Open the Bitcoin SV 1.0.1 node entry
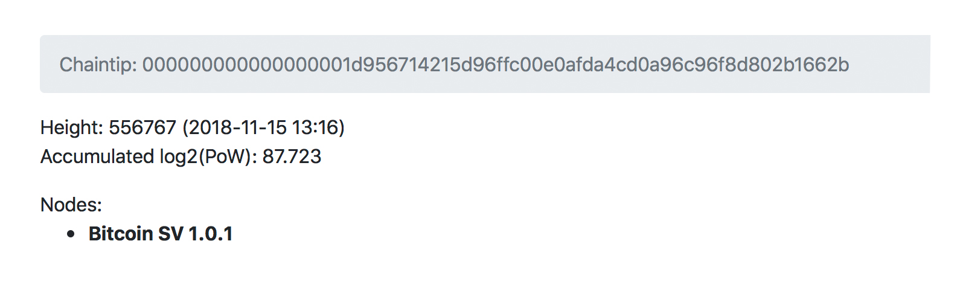966x302 pixels. [x=161, y=234]
